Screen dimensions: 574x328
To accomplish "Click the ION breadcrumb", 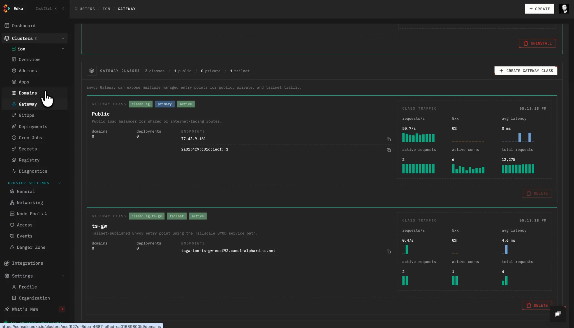I will point(106,9).
